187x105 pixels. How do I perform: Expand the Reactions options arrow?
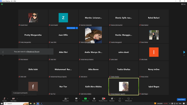(x=115, y=99)
